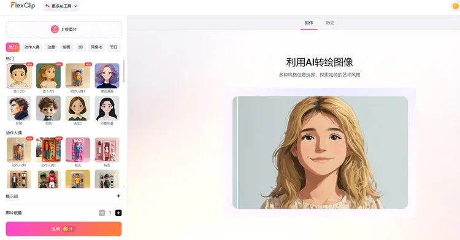This screenshot has width=460, height=240.
Task: Switch to the 历史 tab
Action: (330, 23)
